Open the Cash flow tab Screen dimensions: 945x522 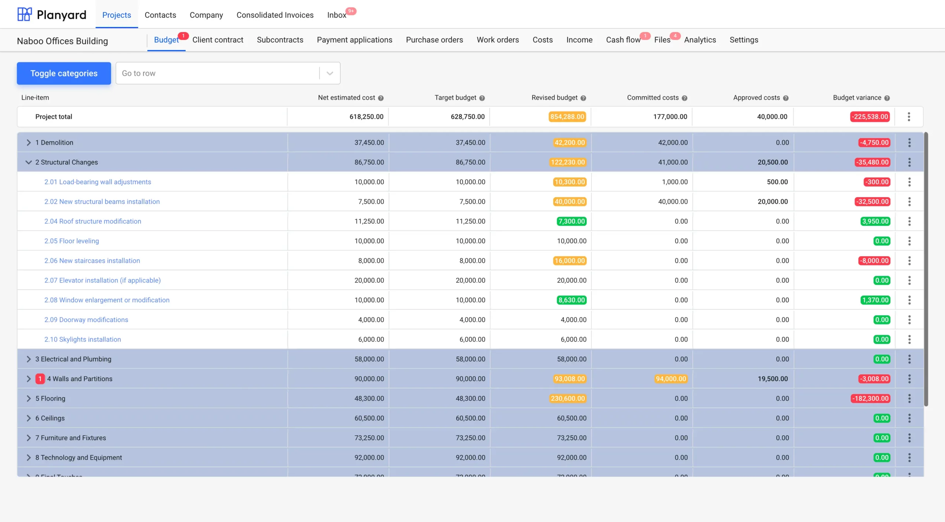(623, 40)
